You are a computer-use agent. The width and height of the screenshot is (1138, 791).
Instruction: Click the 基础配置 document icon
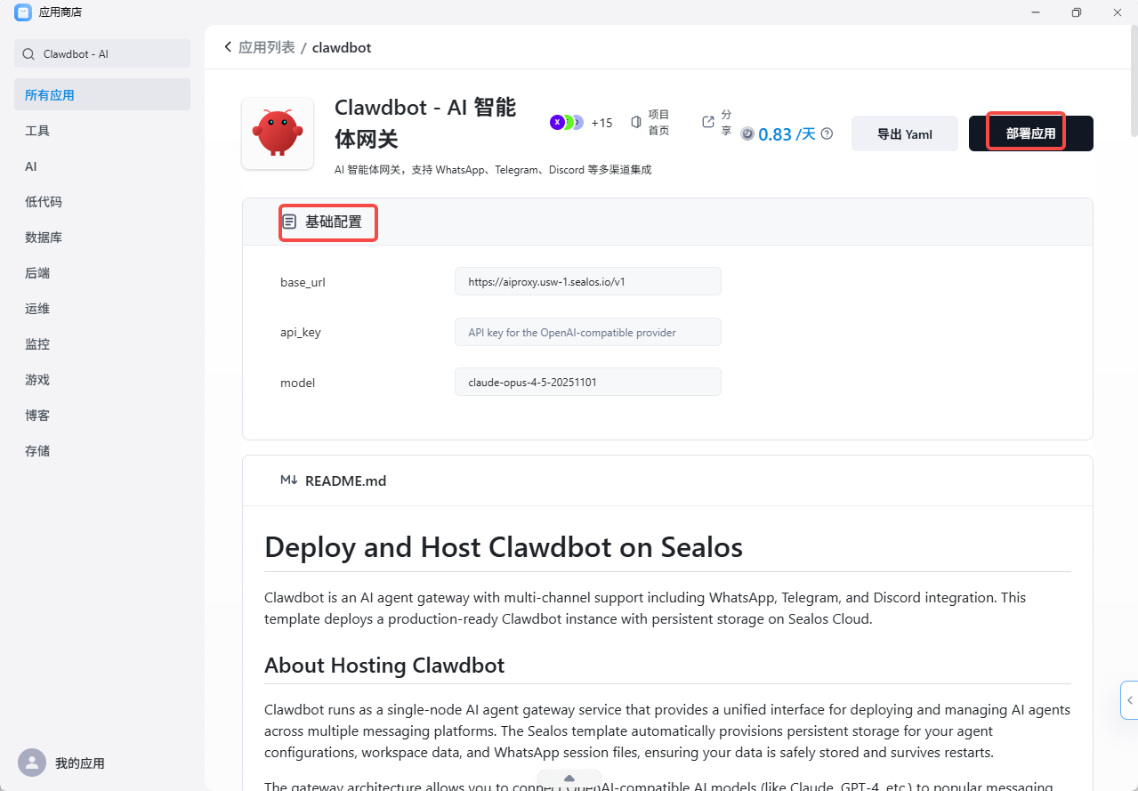(x=289, y=222)
